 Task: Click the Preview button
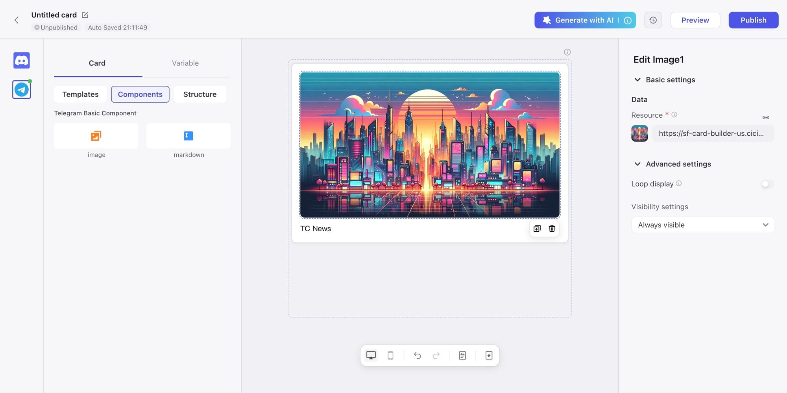coord(695,20)
